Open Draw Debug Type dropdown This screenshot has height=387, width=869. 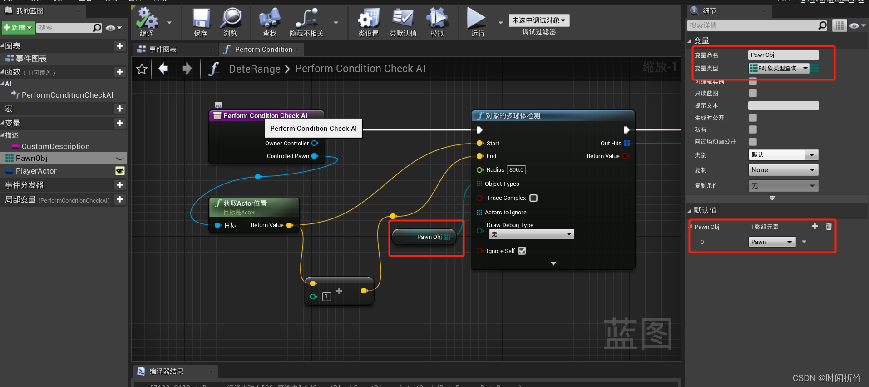coord(532,234)
